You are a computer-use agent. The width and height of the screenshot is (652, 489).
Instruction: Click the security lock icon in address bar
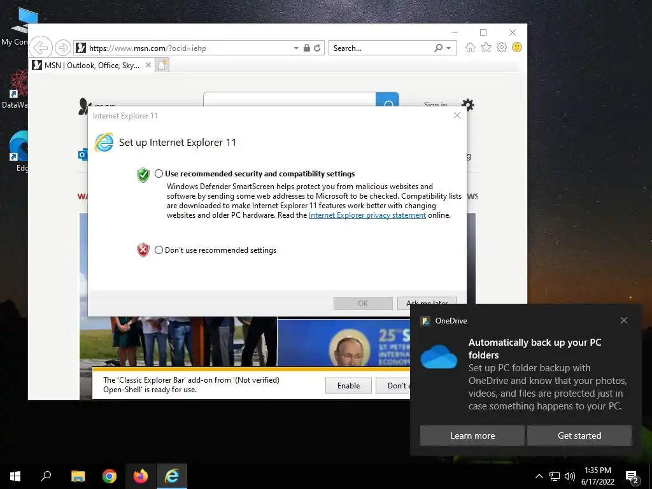(307, 48)
